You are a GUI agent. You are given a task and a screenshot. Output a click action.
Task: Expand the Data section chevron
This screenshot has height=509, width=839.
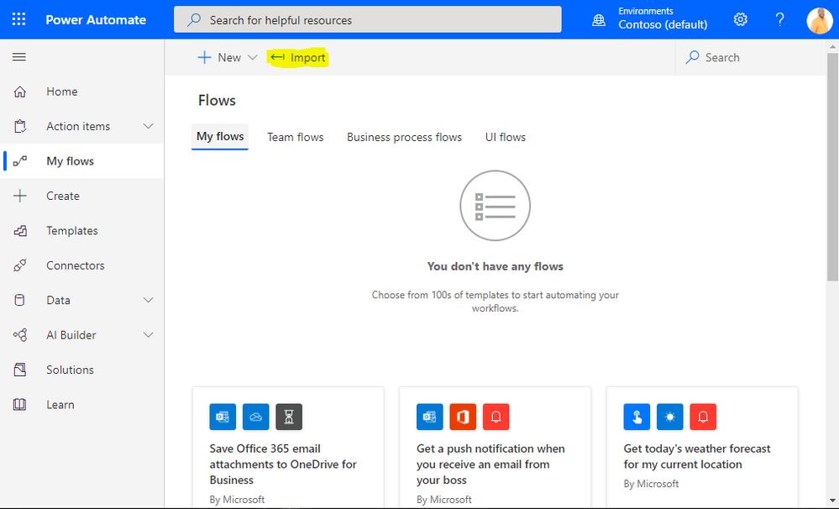pos(148,300)
